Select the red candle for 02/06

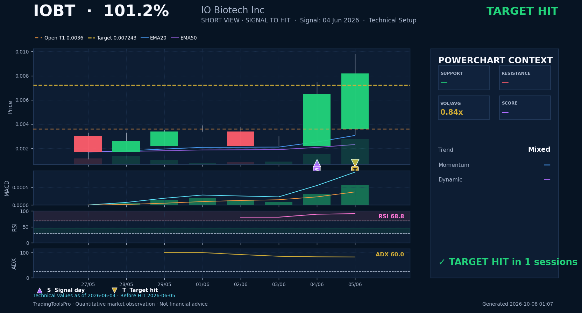241,138
